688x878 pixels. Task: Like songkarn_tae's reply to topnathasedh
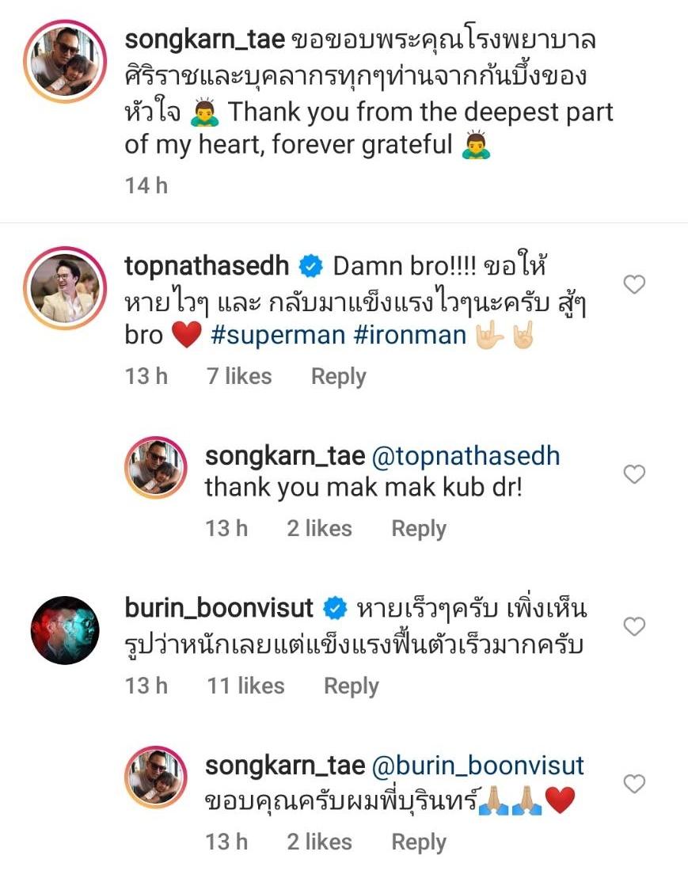coord(634,474)
